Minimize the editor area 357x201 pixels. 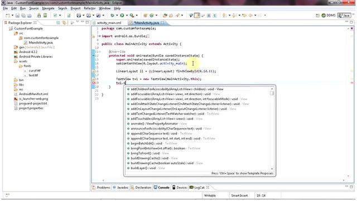pyautogui.click(x=347, y=22)
